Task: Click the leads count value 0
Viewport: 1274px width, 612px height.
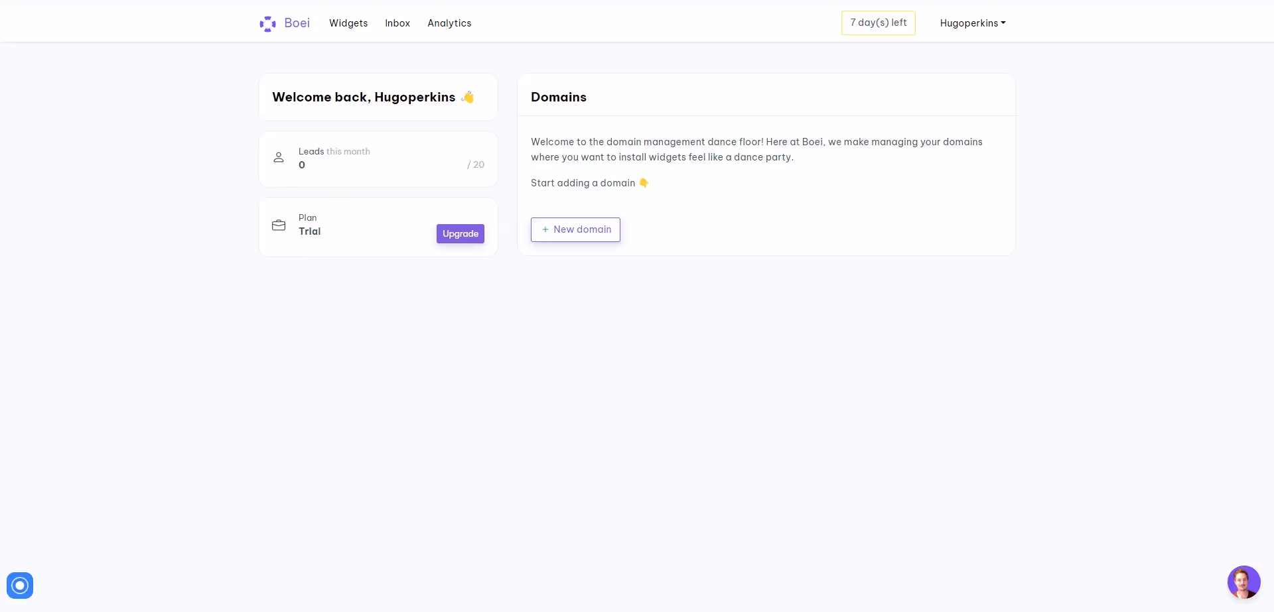Action: (302, 165)
